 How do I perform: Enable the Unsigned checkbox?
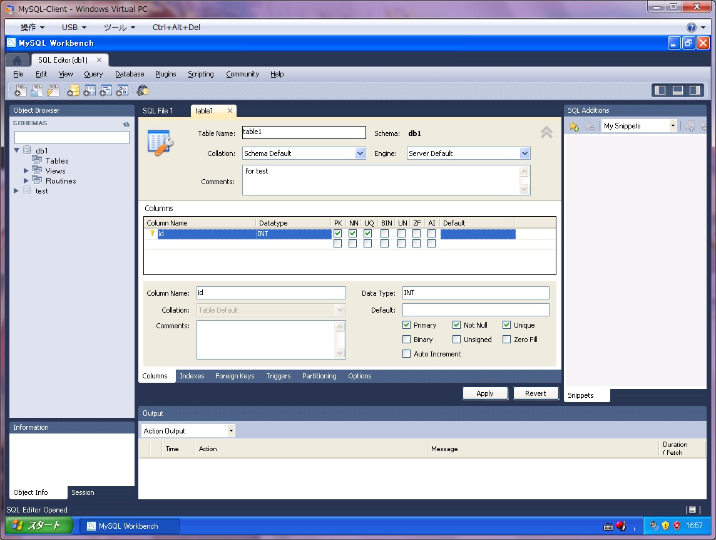tap(457, 340)
